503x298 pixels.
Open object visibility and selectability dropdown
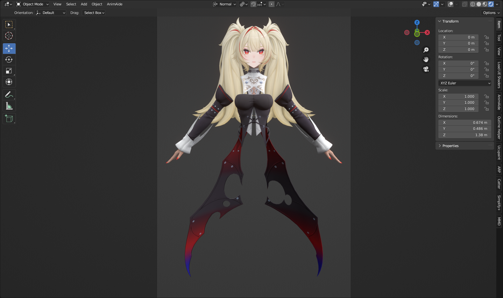[426, 4]
